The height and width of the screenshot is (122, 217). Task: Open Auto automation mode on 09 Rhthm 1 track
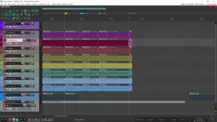click(x=15, y=36)
